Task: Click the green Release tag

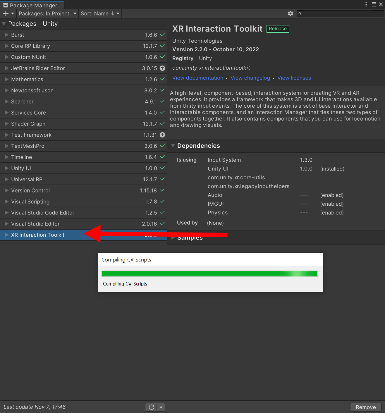Action: point(278,29)
